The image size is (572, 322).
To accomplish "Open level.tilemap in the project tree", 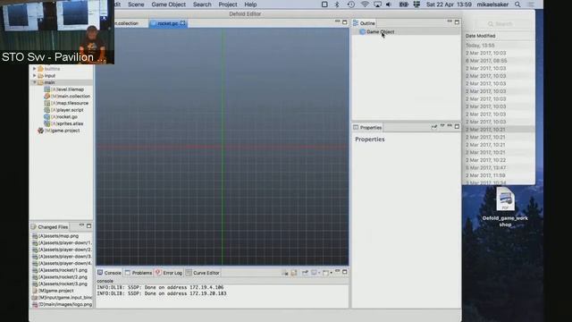I will tap(67, 89).
